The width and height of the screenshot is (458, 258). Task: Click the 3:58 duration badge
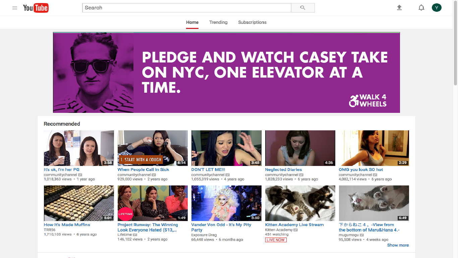click(x=108, y=163)
